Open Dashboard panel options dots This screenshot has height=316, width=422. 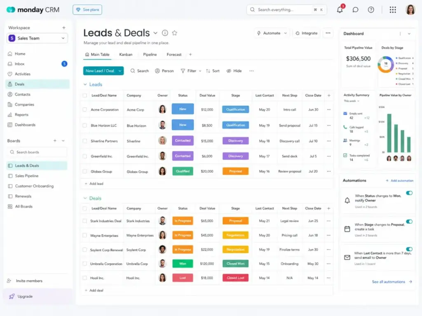click(x=400, y=34)
